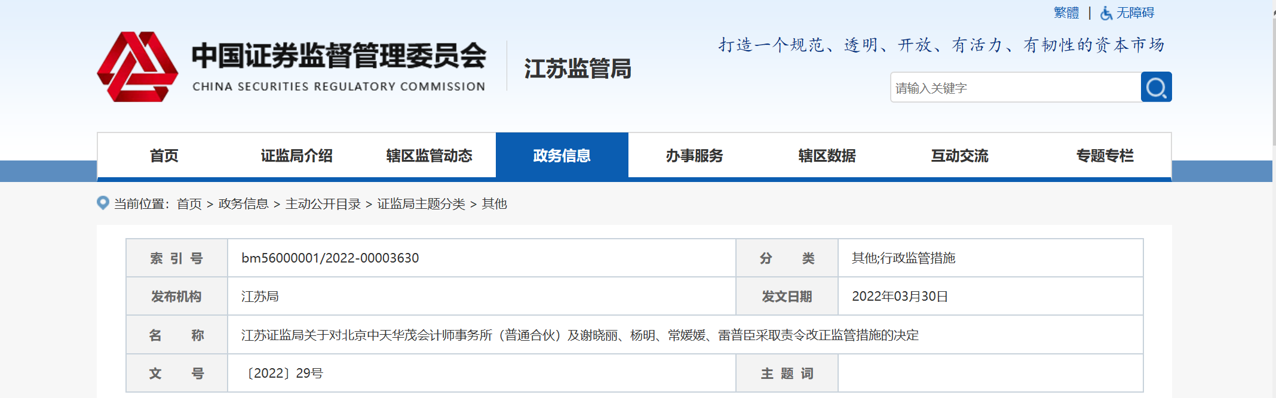Click 首页 in the breadcrumb path
The height and width of the screenshot is (398, 1276).
pos(189,204)
